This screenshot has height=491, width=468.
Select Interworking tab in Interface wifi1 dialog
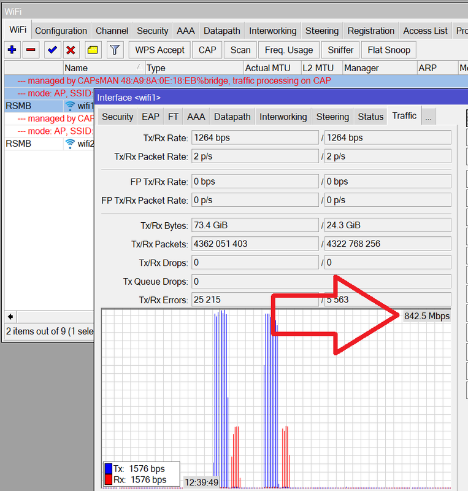[283, 117]
